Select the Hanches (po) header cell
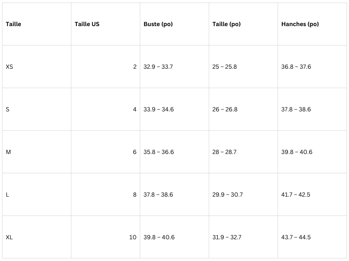349x261 pixels. (x=312, y=24)
